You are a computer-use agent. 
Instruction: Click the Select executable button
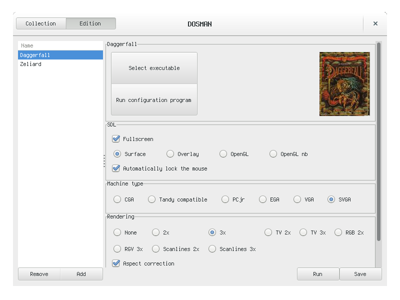pyautogui.click(x=154, y=68)
